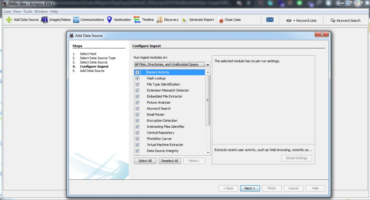
Task: Click the History button
Action: pyautogui.click(x=194, y=161)
